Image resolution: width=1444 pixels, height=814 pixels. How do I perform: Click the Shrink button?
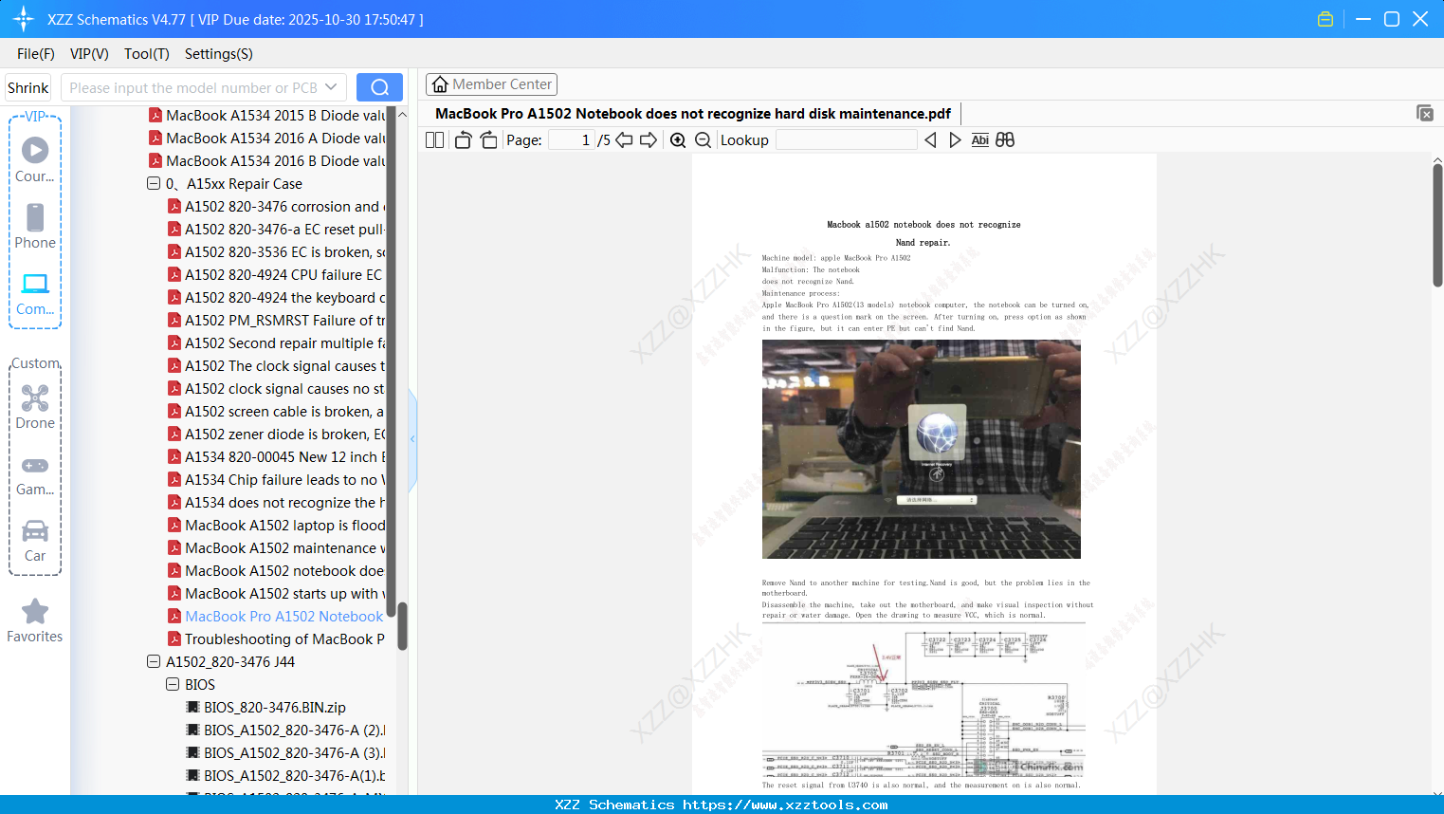pos(28,87)
